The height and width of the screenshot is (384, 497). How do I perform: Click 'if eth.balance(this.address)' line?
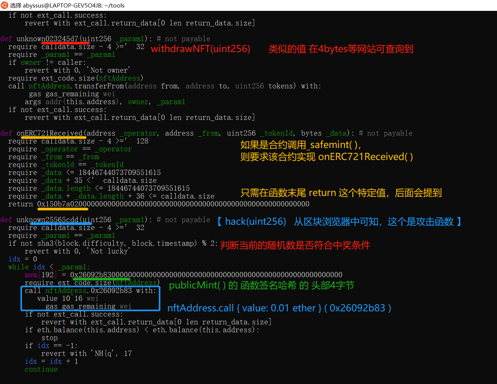[142, 330]
